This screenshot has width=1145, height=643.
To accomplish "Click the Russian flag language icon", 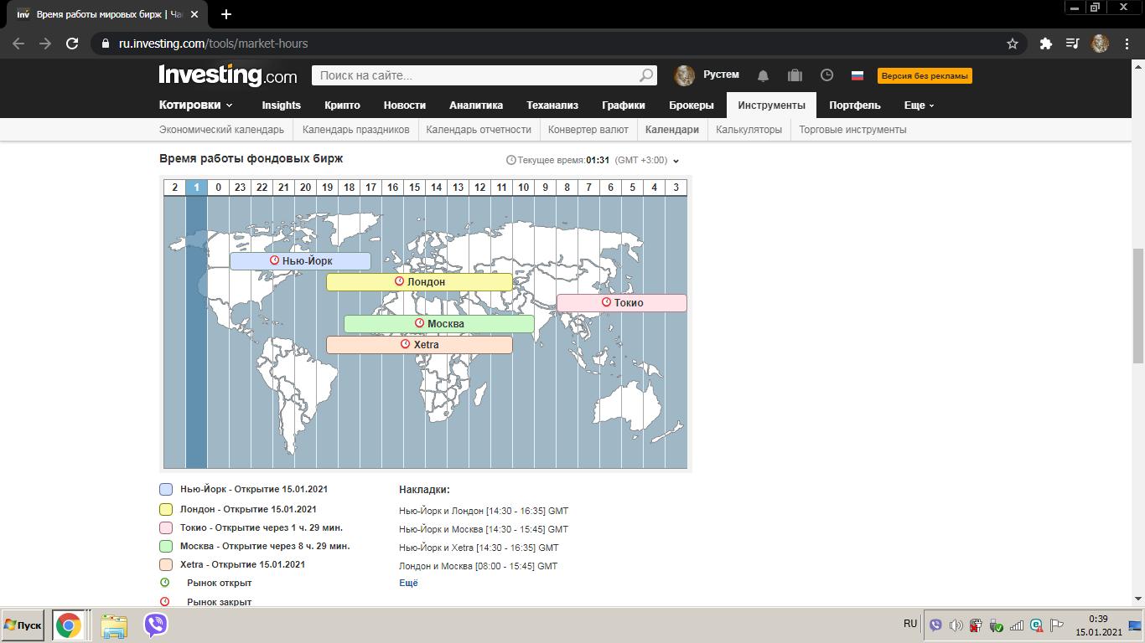I will tap(857, 75).
